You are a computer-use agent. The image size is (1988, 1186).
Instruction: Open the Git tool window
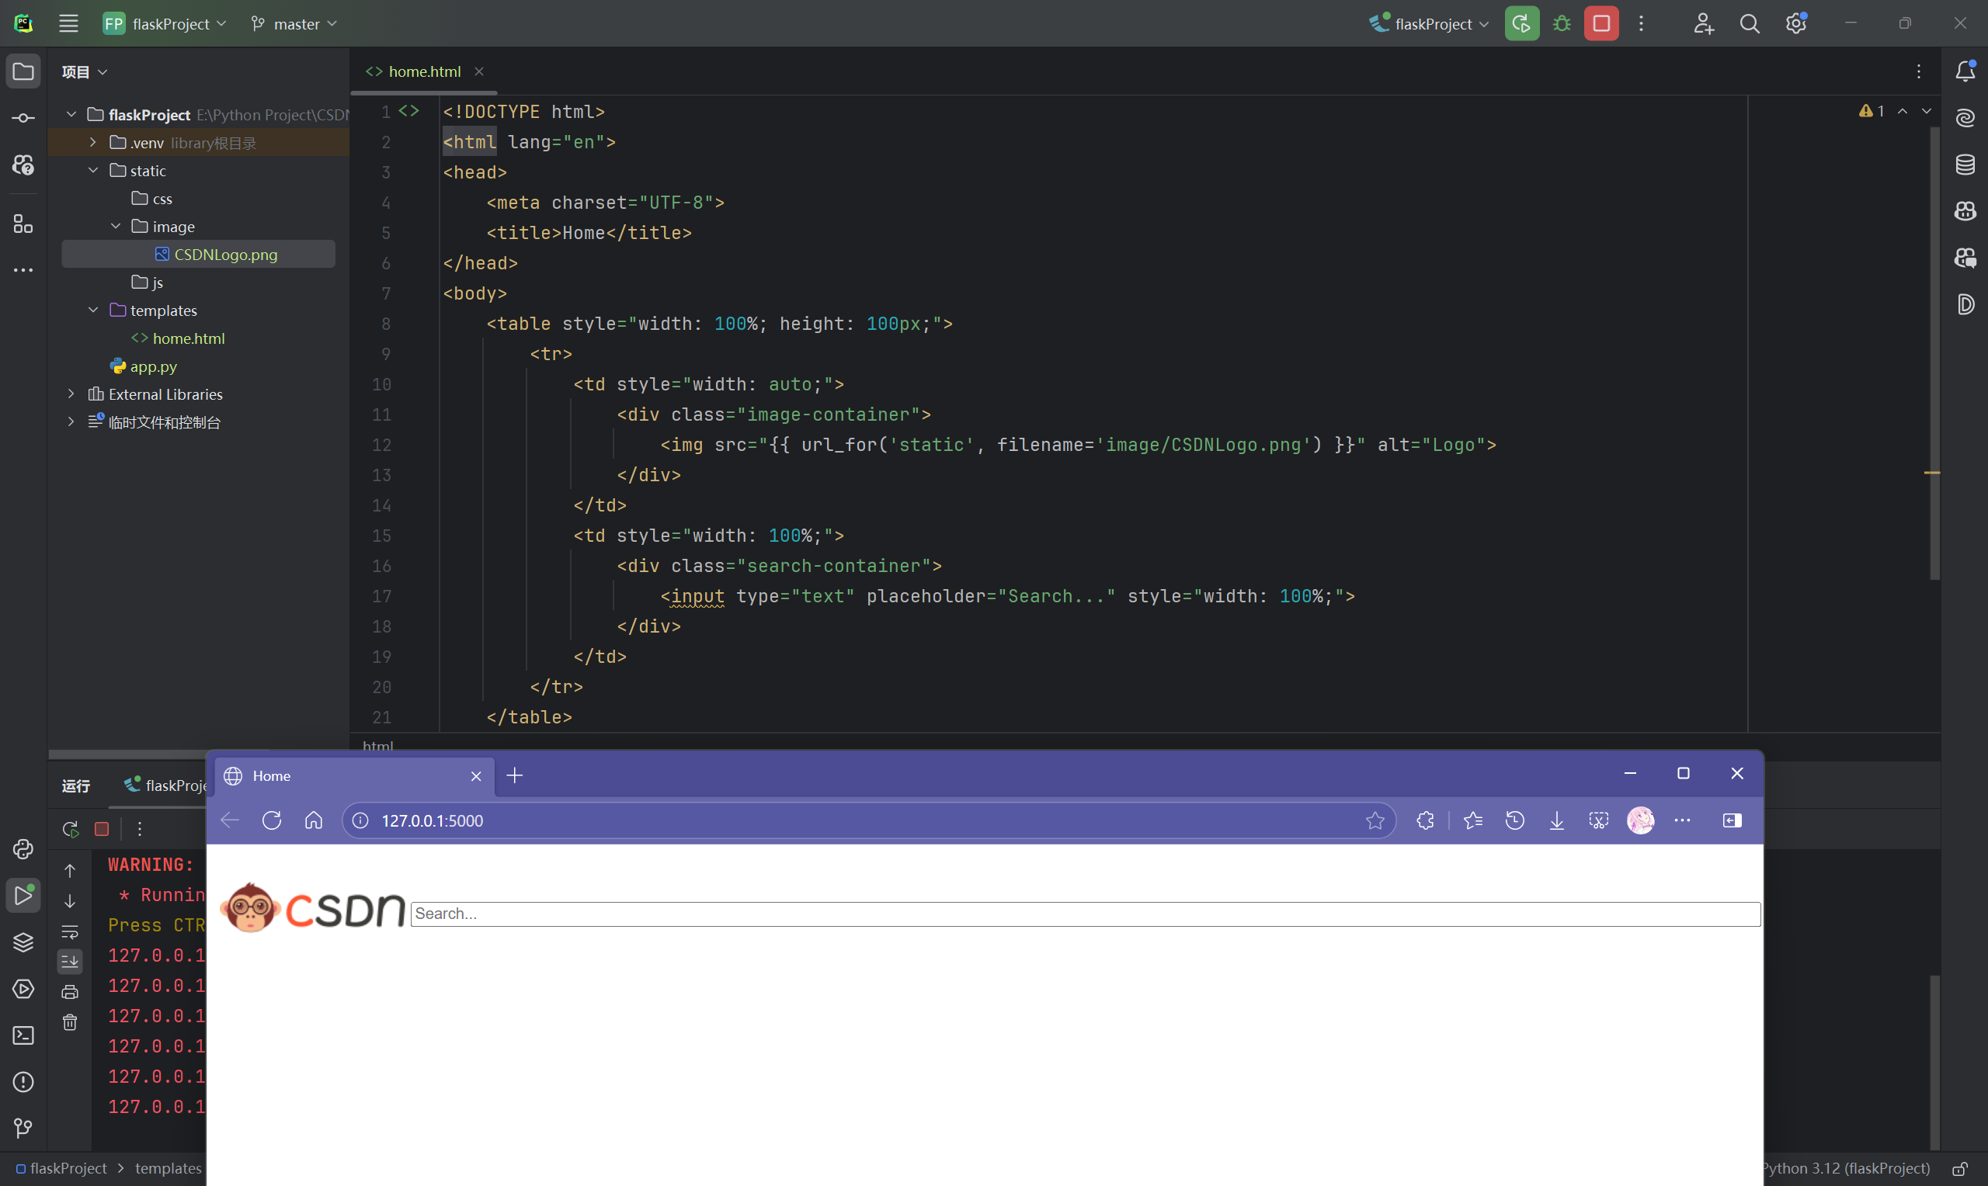pos(23,1128)
